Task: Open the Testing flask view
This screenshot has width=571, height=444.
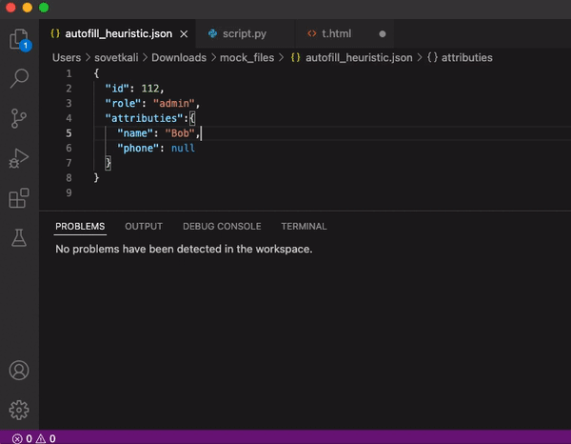Action: click(19, 237)
